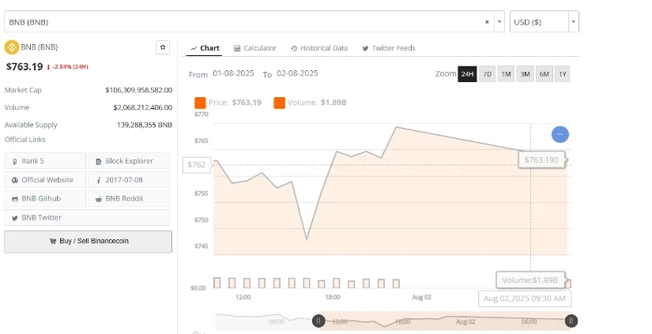
Task: Toggle the Price series legend
Action: (228, 103)
